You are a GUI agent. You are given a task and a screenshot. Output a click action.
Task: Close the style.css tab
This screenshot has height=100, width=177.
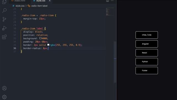pyautogui.click(x=50, y=1)
